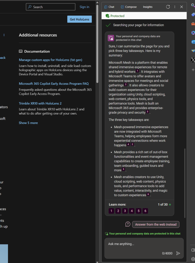Screen dimensions: 195x263
Task: Open the Copilot three-dot options menu
Action: click(x=175, y=7)
